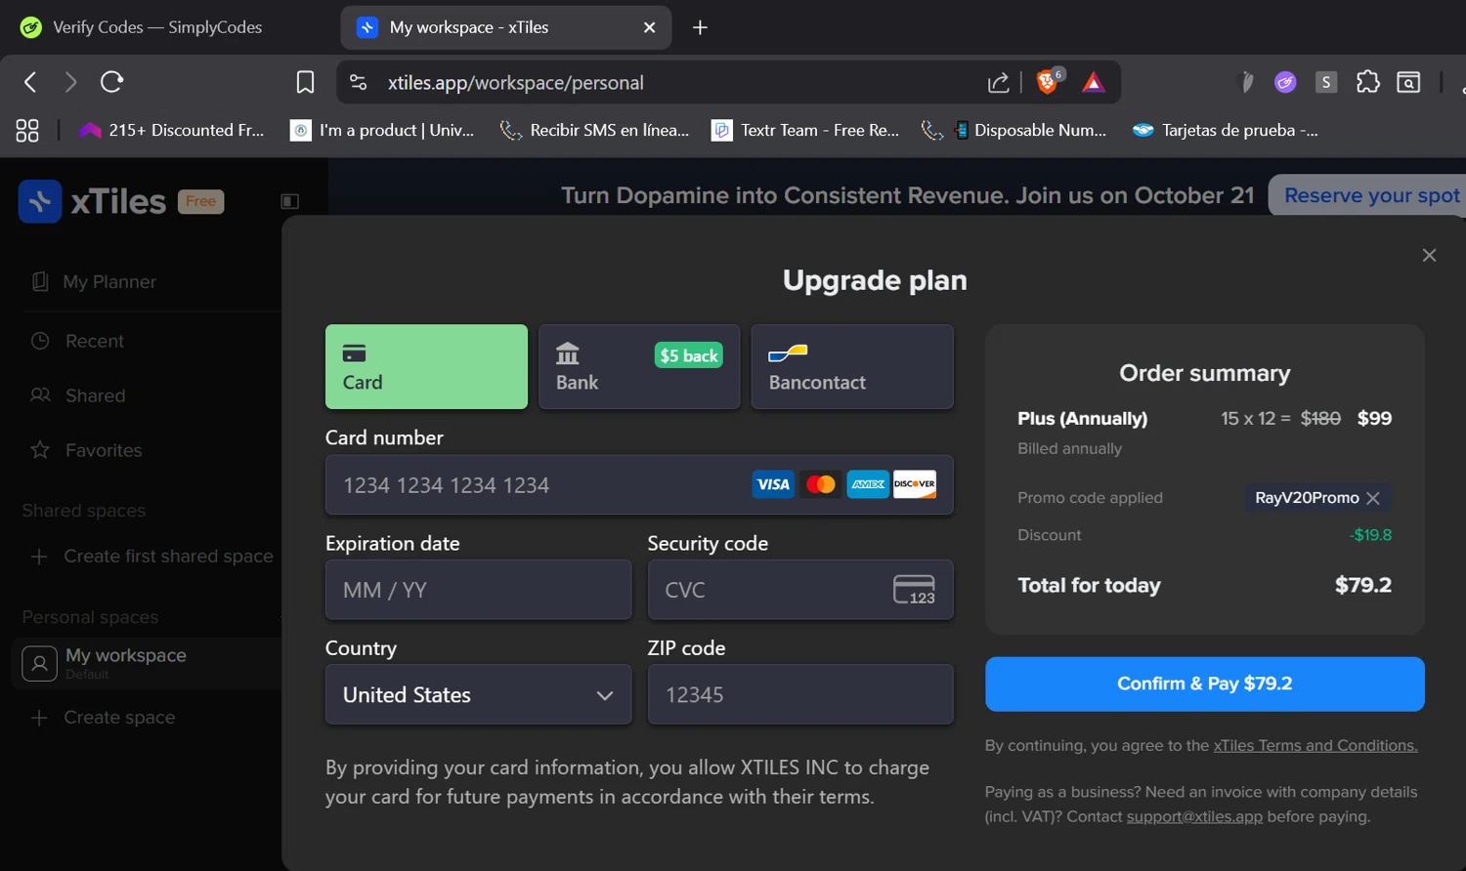Click the address bar URL
The image size is (1466, 871).
(x=515, y=83)
